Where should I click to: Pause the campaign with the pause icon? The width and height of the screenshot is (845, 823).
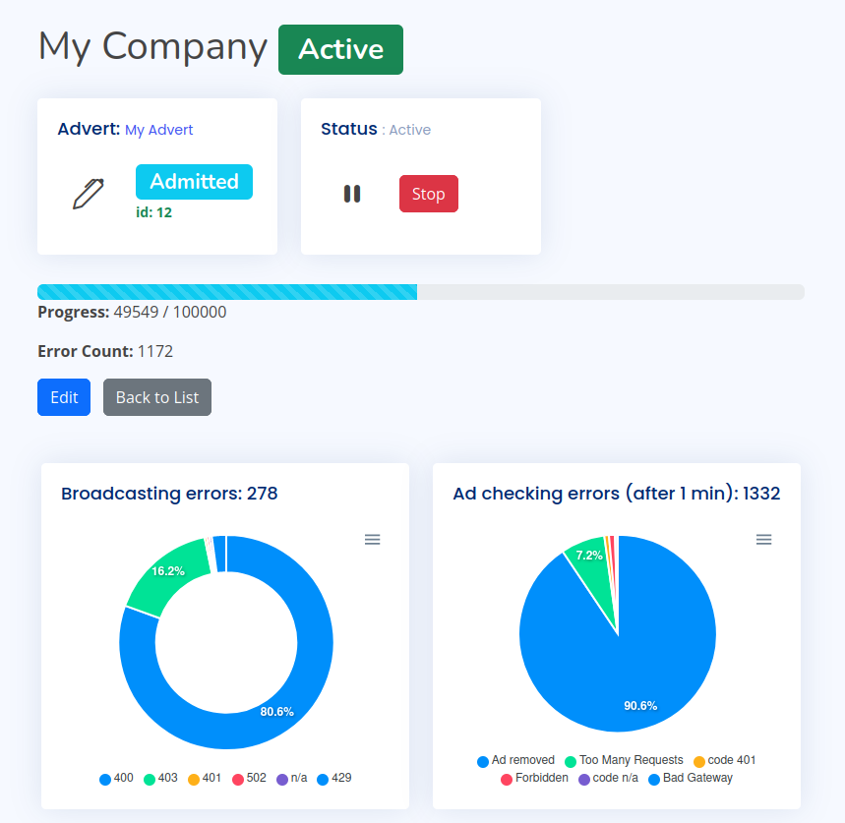(352, 194)
